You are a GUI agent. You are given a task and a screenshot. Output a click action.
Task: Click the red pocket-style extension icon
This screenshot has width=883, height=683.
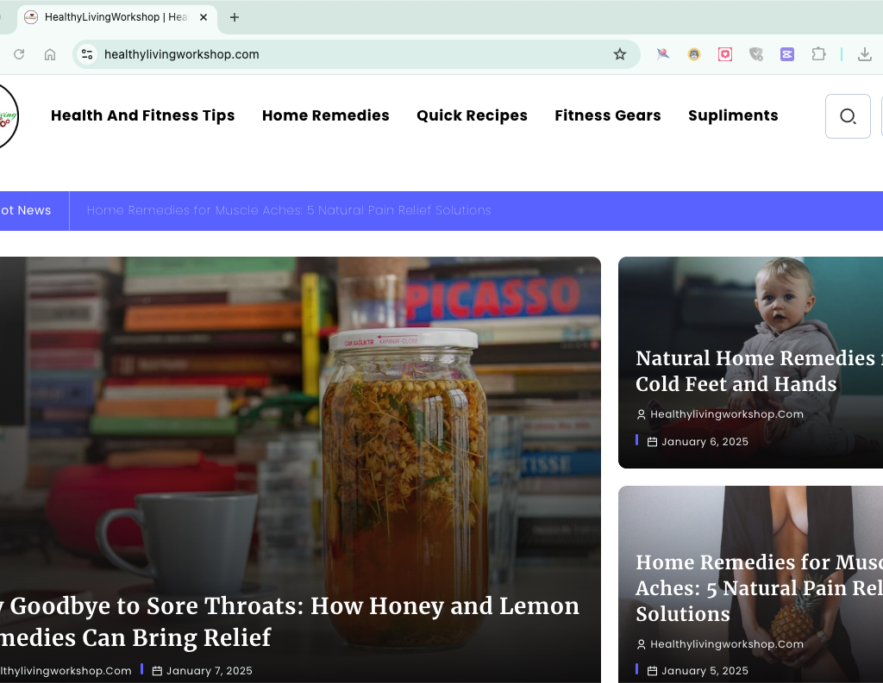(x=725, y=54)
